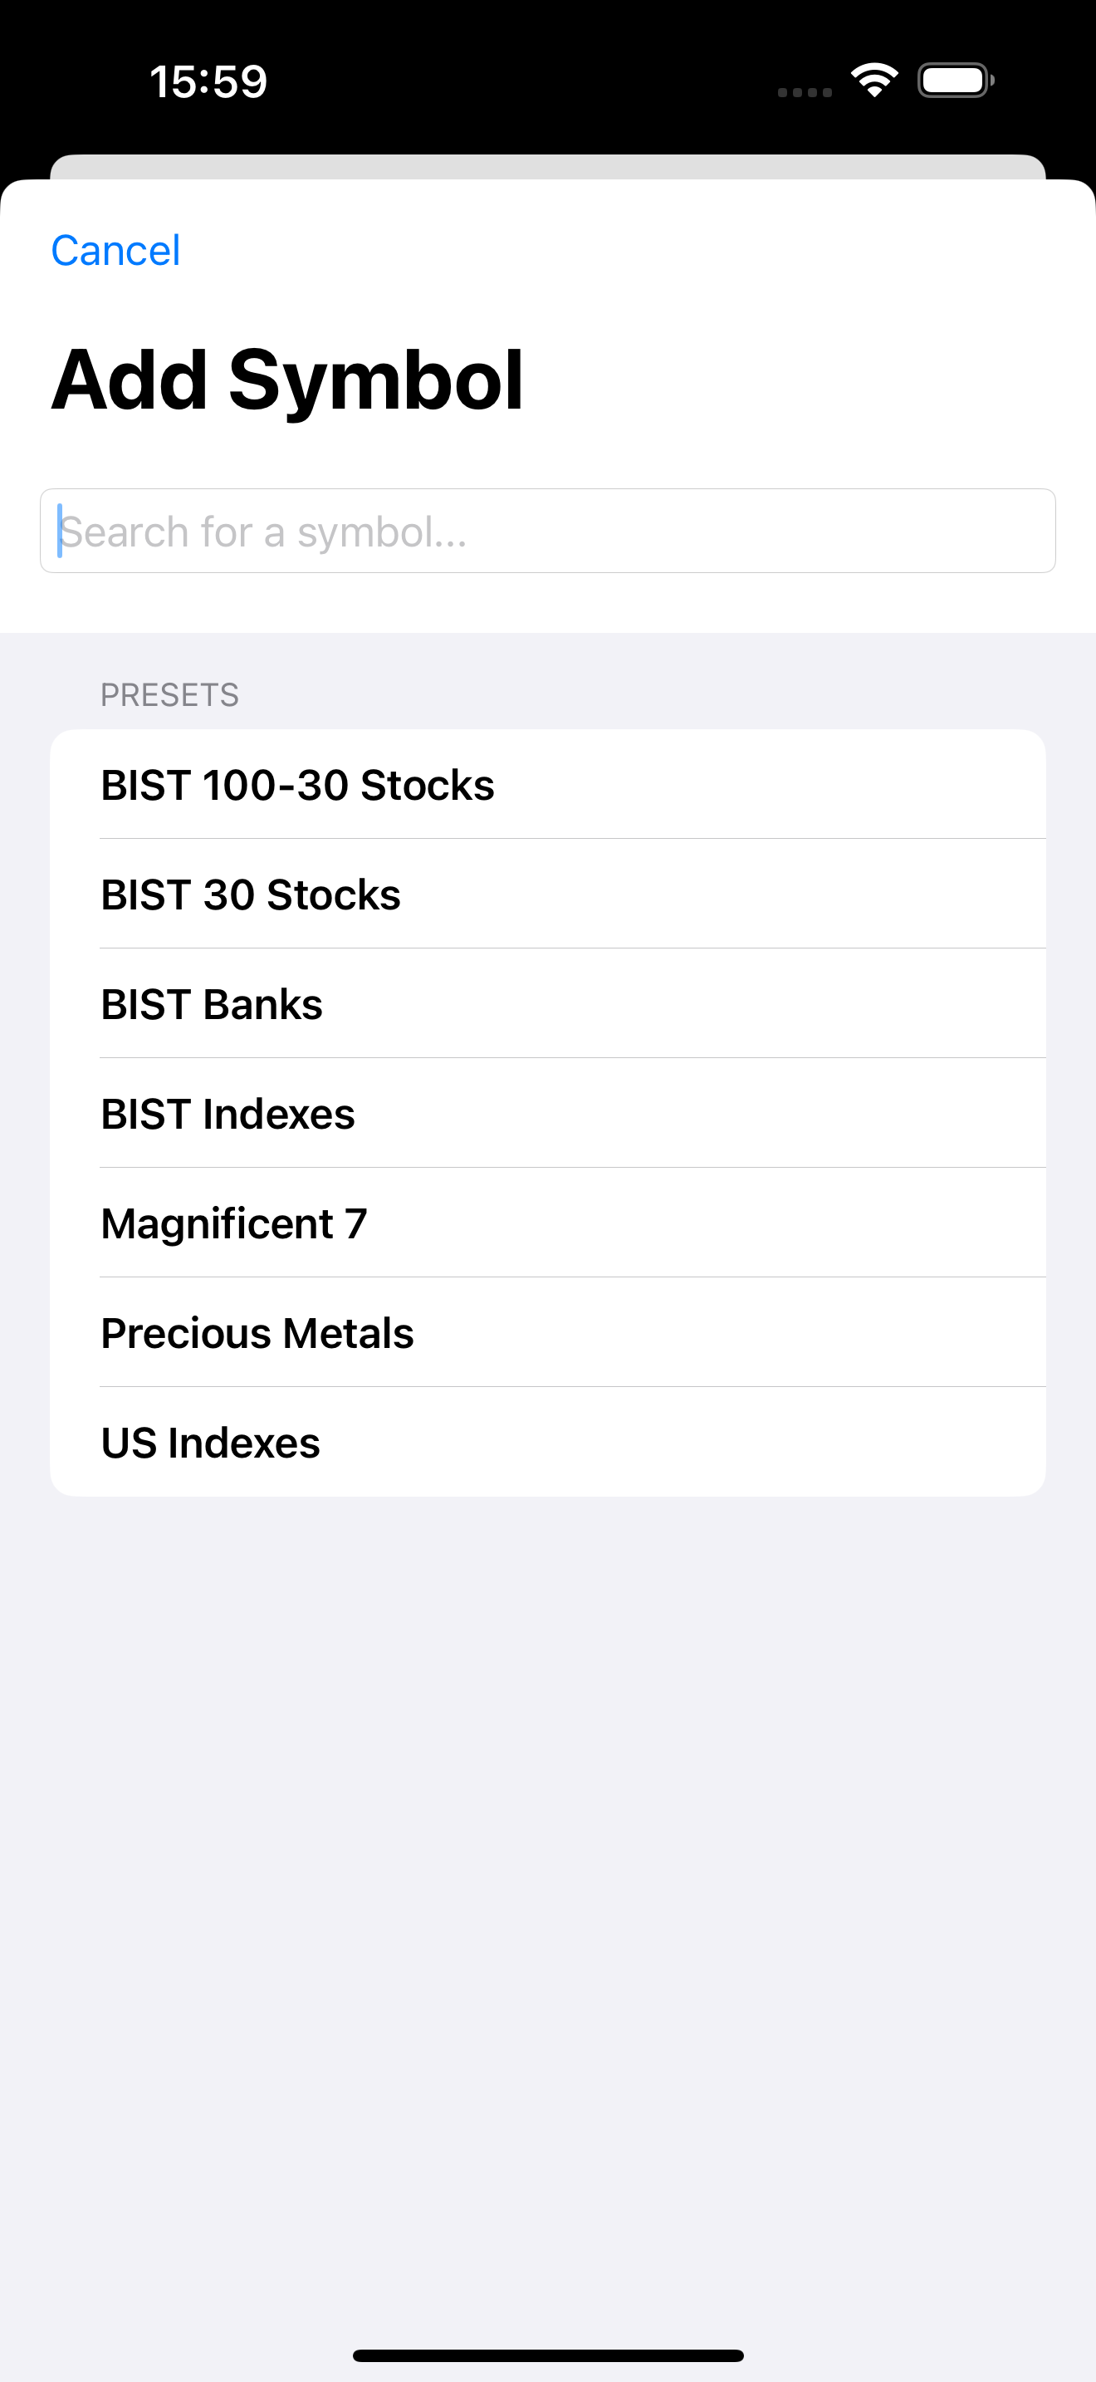
Task: Tap the white gap beneath the search field
Action: point(548,603)
